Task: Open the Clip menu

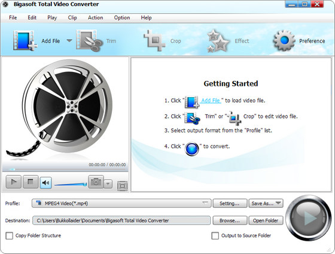Action: coord(72,17)
